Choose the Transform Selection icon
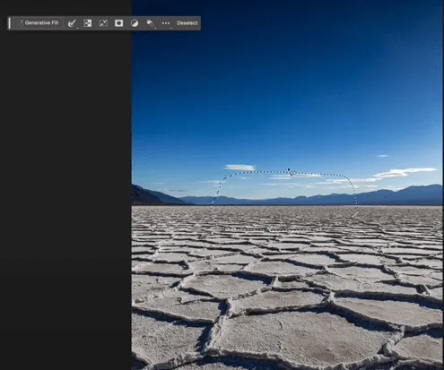Screen dimensions: 444x370 pos(103,23)
